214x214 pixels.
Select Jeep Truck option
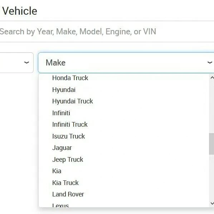point(124,159)
